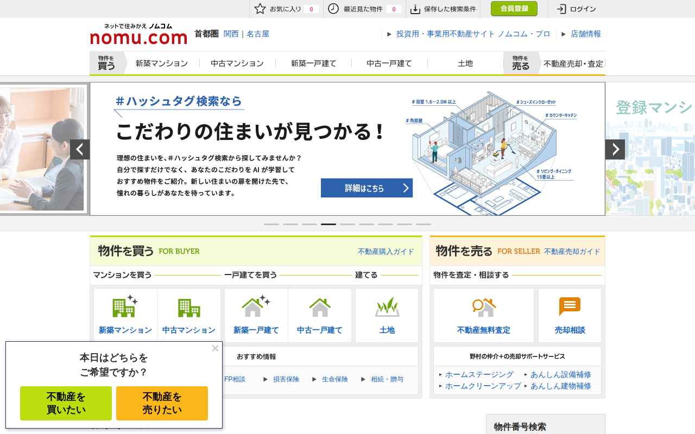Open the orange 売却相談 chat icon
Screen dimensions: 695x434
pyautogui.click(x=569, y=307)
